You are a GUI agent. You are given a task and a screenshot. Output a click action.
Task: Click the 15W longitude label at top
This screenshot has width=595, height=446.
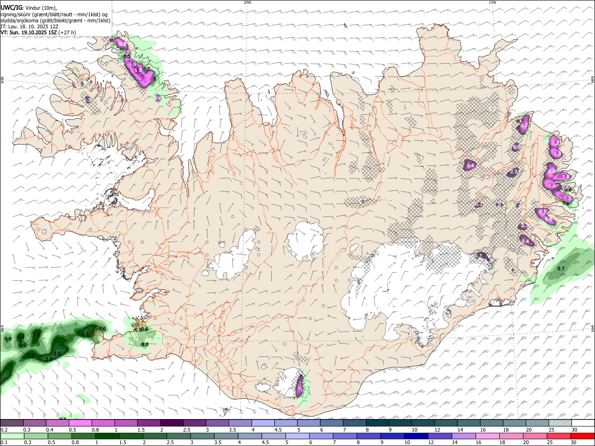click(x=492, y=2)
